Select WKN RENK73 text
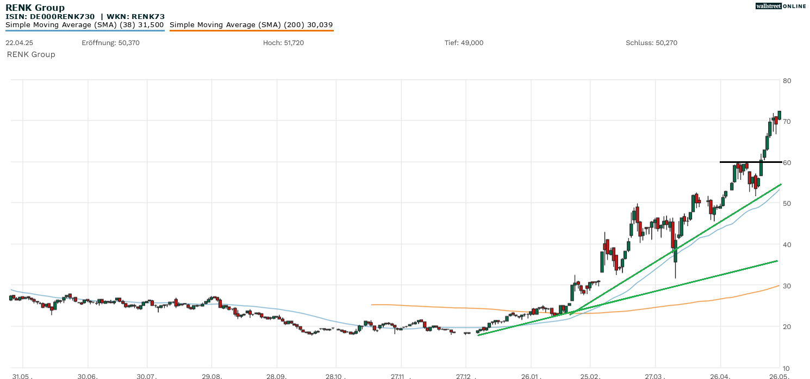The height and width of the screenshot is (379, 810). coord(135,17)
